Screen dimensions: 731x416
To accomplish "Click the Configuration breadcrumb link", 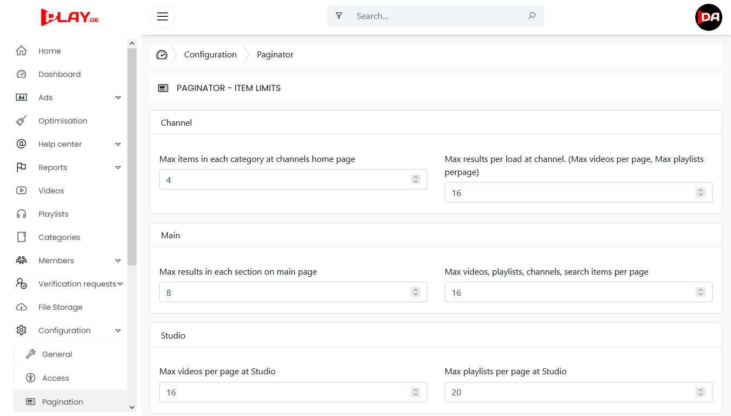I will click(x=210, y=55).
